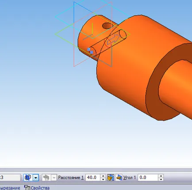This screenshot has height=190, width=192.
Task: Increase Расстояние 1 with the up arrow
Action: 103,176
